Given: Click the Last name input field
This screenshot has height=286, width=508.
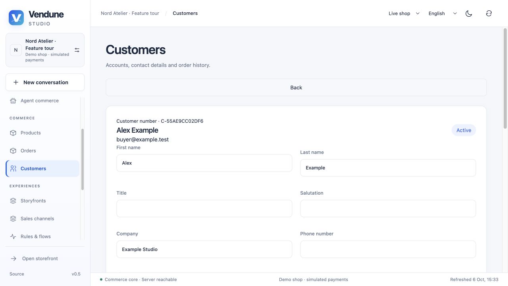Looking at the screenshot, I should coord(388,168).
